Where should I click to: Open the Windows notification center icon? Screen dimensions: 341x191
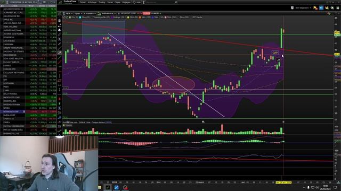(335, 187)
